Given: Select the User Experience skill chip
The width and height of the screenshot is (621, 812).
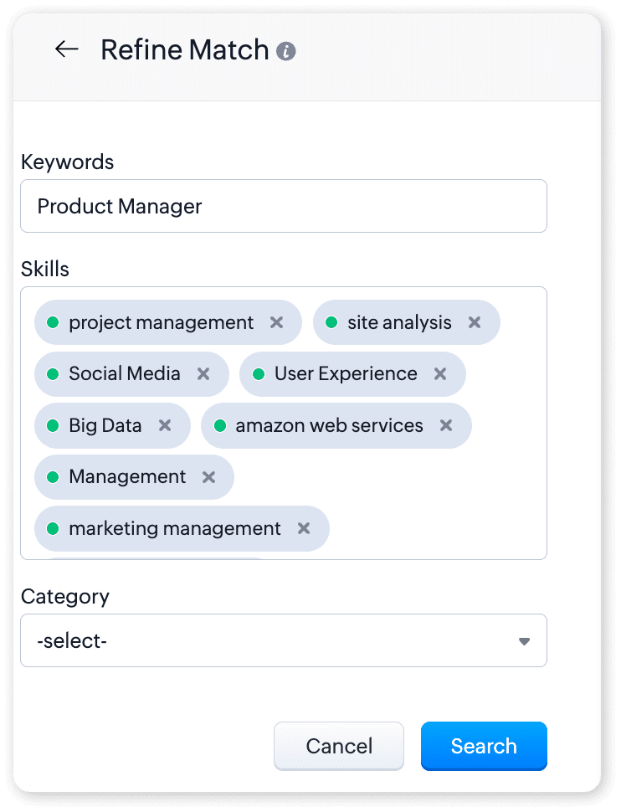Looking at the screenshot, I should tap(345, 374).
